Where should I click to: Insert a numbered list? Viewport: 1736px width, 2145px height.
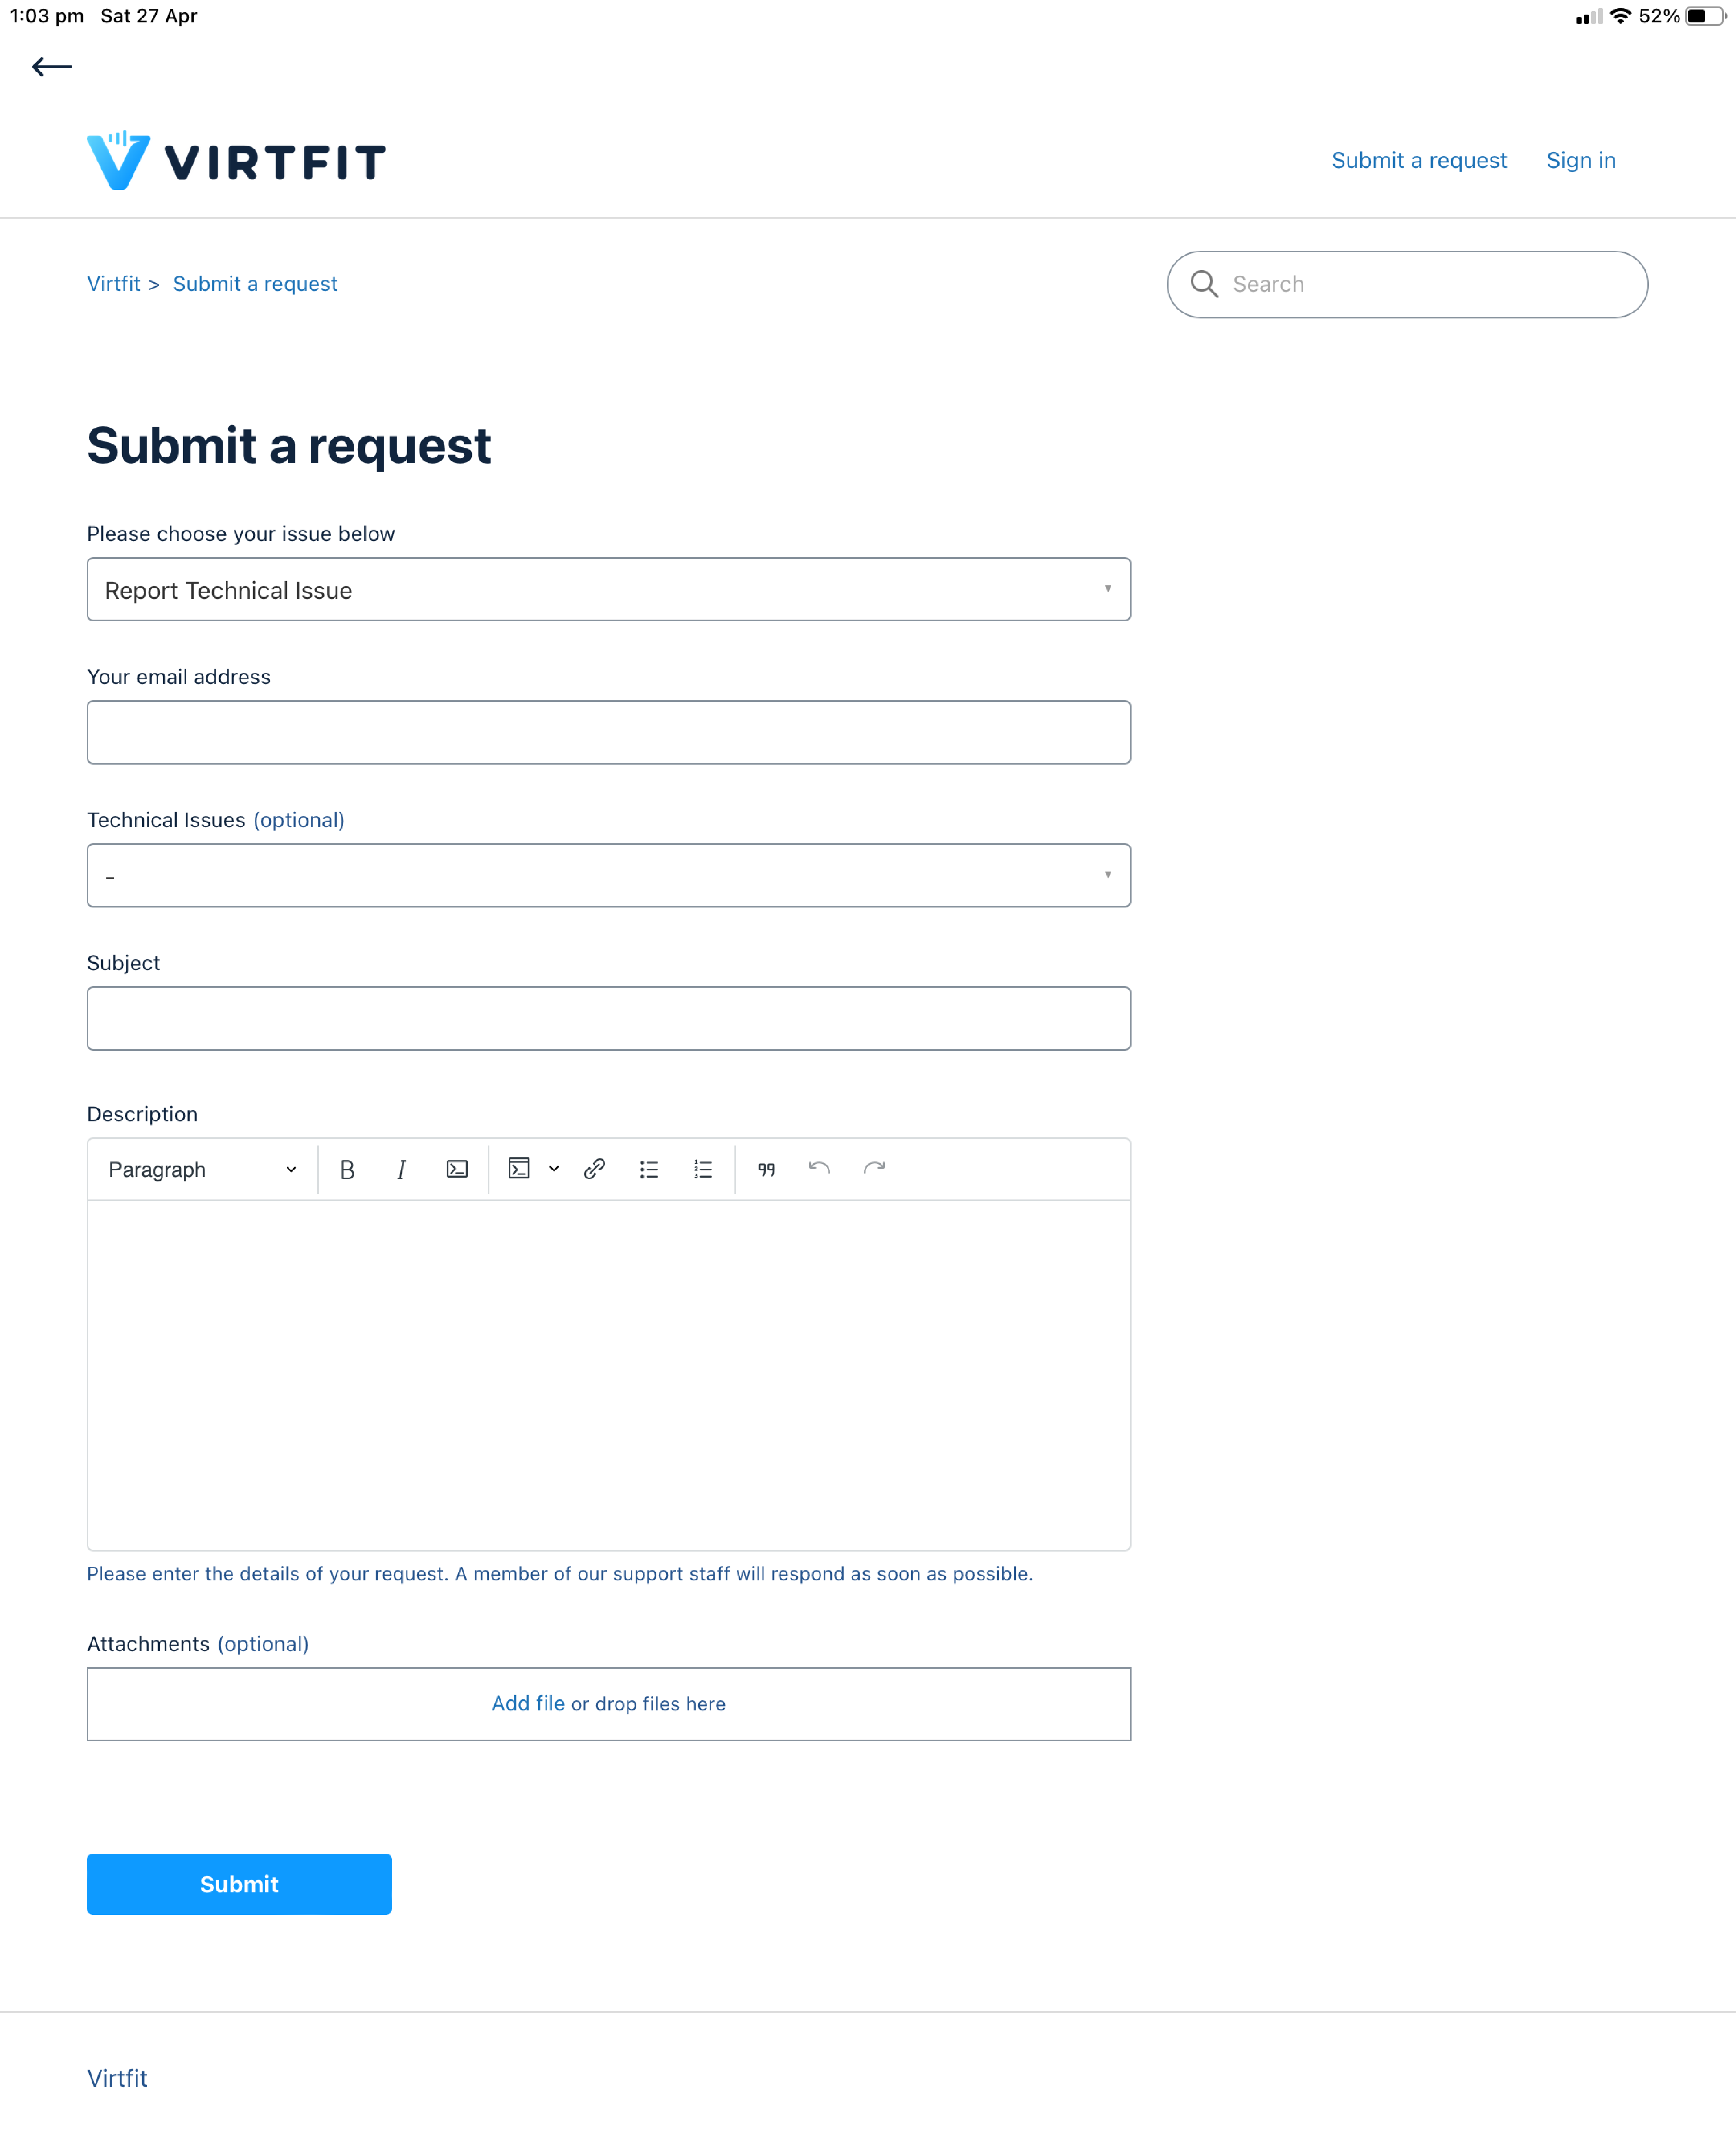click(703, 1170)
